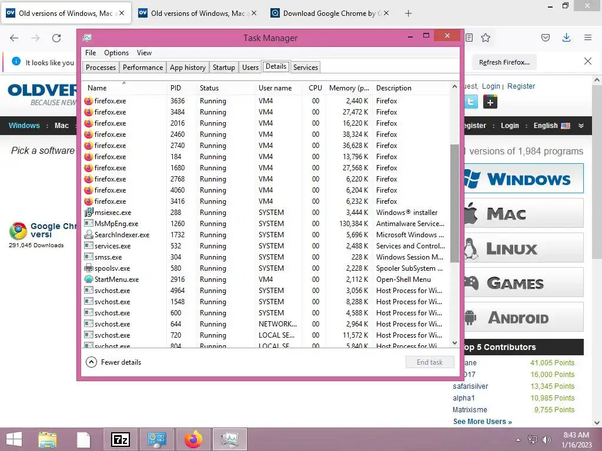The image size is (602, 451).
Task: Select the msiexec.exe process row
Action: [x=266, y=213]
